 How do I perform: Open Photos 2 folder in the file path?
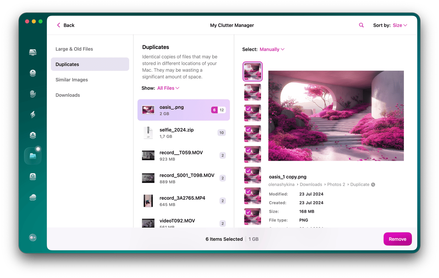(x=336, y=185)
